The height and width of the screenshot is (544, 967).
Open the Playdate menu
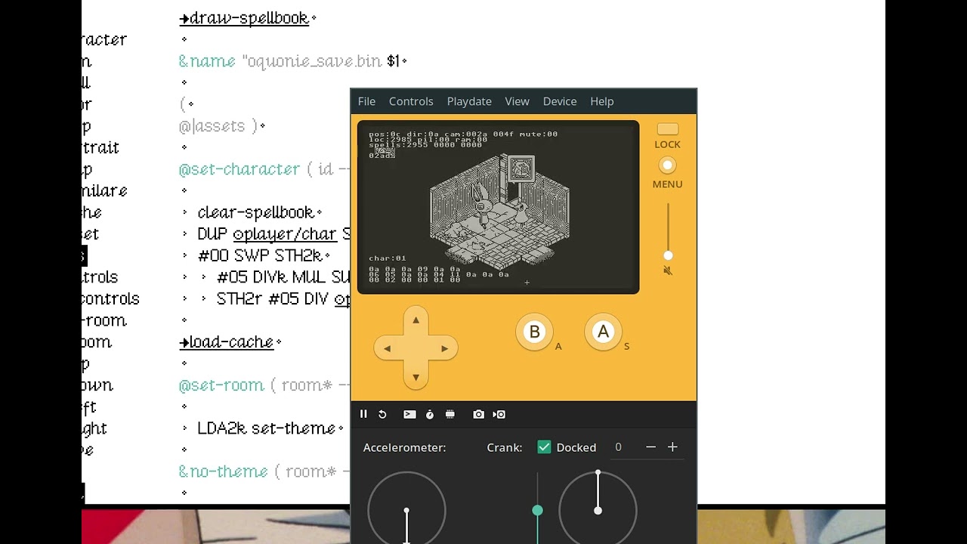click(469, 101)
